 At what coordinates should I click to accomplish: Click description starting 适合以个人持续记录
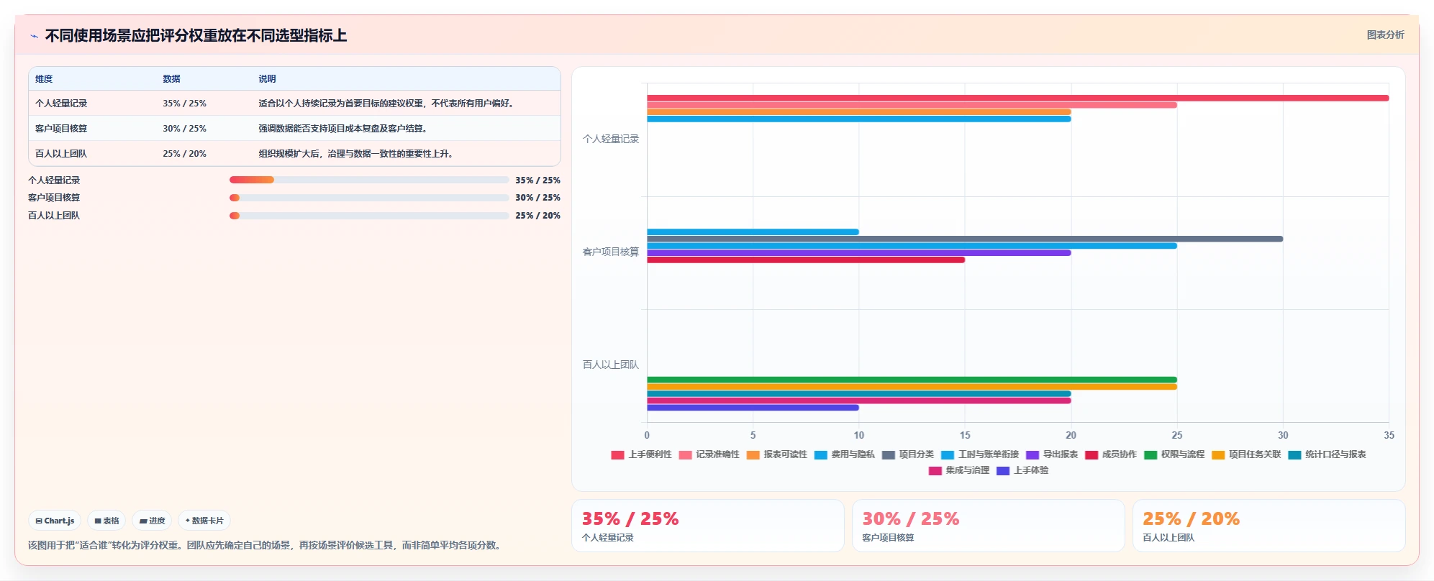click(387, 104)
